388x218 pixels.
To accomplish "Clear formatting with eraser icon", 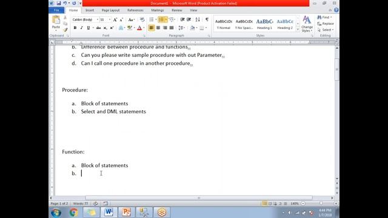I will click(x=142, y=19).
